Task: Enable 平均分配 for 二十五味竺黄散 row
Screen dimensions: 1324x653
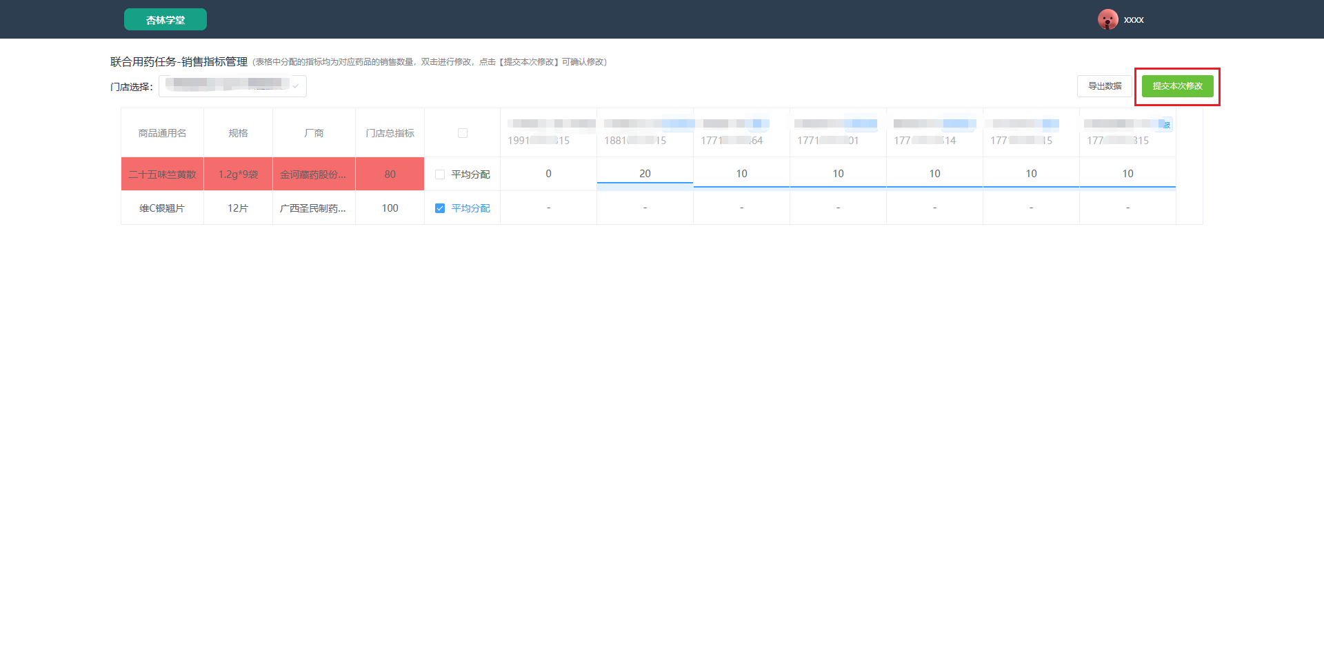Action: (x=440, y=174)
